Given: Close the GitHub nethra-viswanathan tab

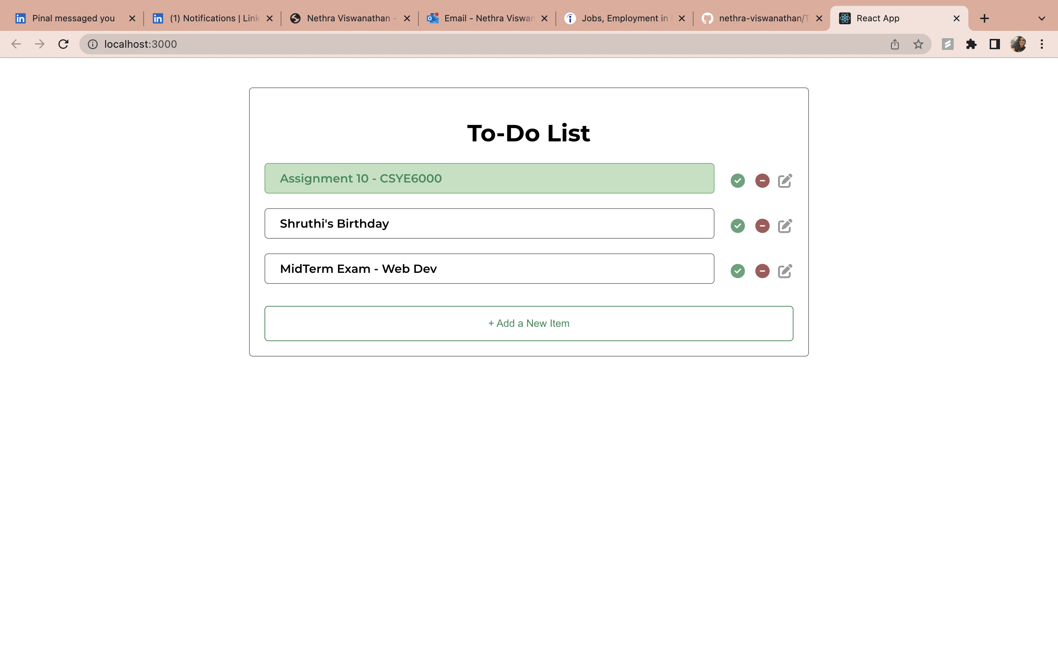Looking at the screenshot, I should tap(819, 18).
